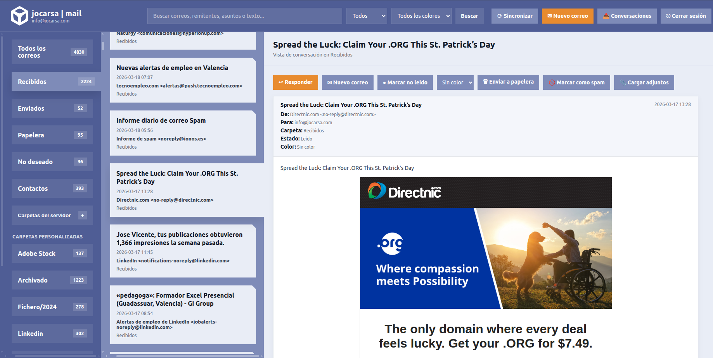Screen dimensions: 713x358
Task: Open Nuevas alertas de empleo en Valencia email
Action: (183, 80)
